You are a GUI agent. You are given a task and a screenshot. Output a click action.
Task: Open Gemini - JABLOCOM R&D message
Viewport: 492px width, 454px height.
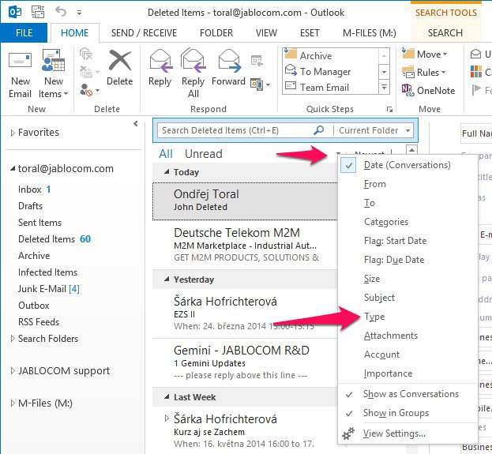click(x=245, y=362)
